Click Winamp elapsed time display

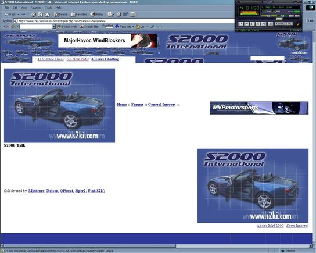point(252,8)
